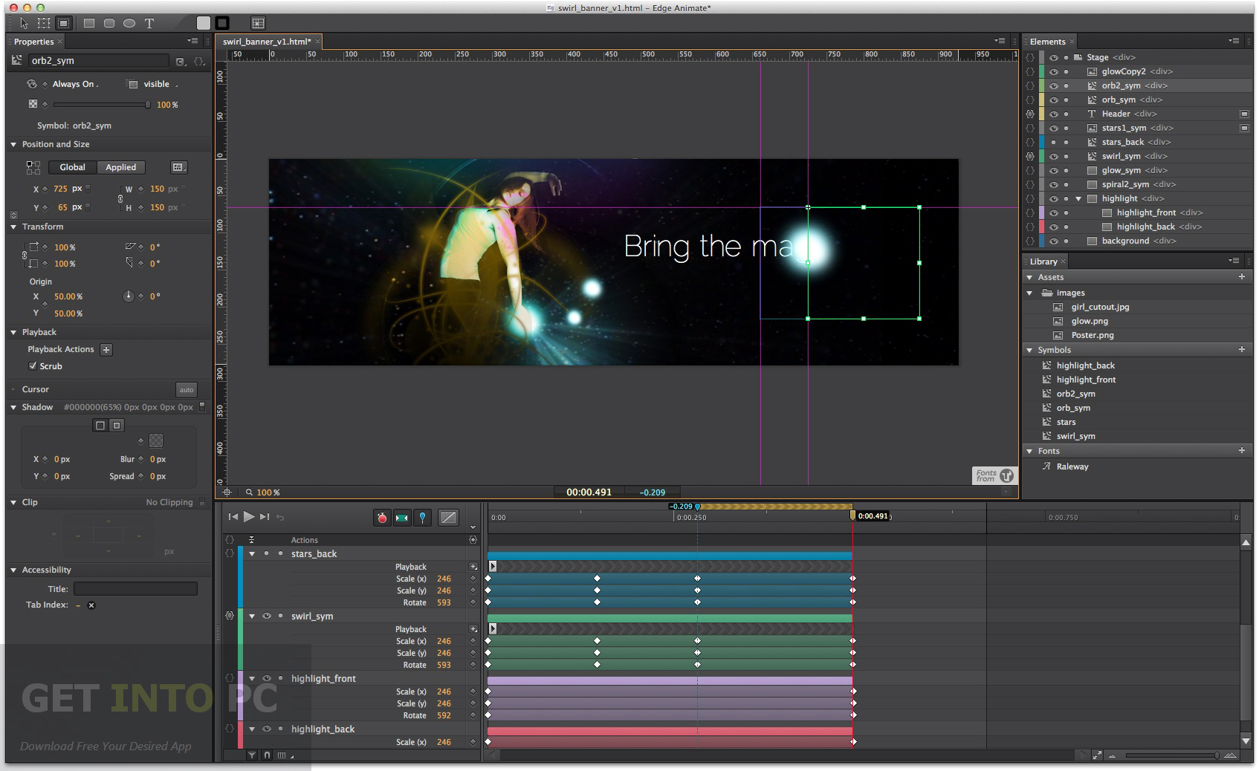The image size is (1259, 771).
Task: Select the Text tool in the toolbar
Action: point(148,23)
